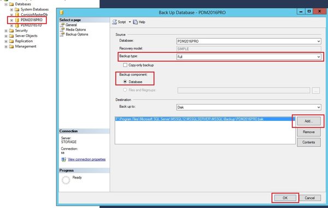Click the General page icon

pyautogui.click(x=62, y=25)
